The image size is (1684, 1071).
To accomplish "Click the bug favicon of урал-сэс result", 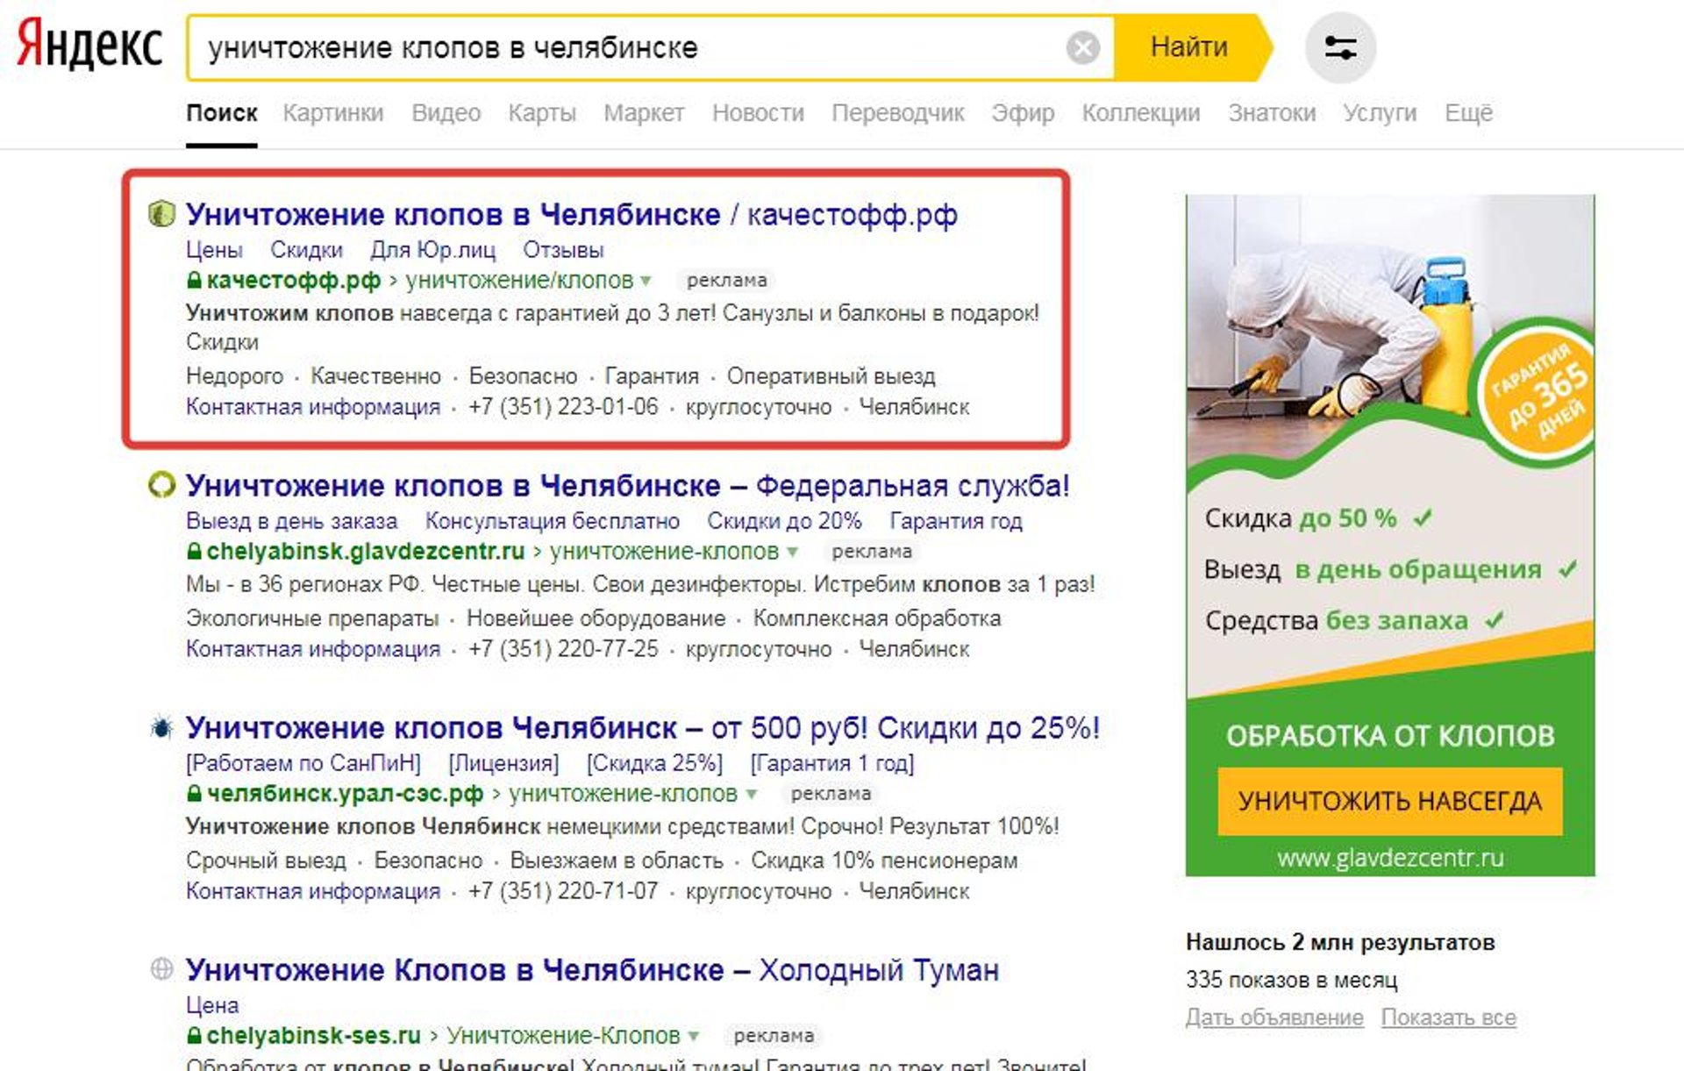I will (161, 727).
